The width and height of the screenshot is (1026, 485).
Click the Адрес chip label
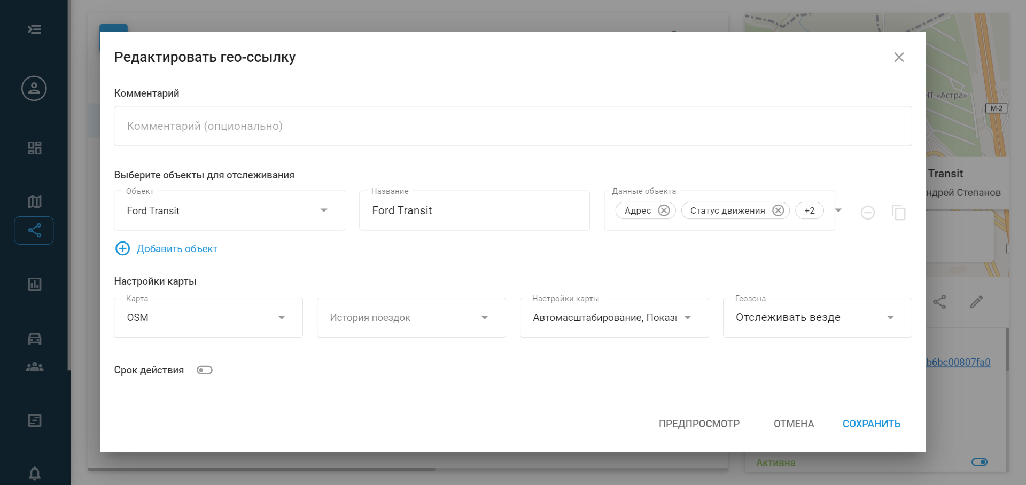(638, 210)
